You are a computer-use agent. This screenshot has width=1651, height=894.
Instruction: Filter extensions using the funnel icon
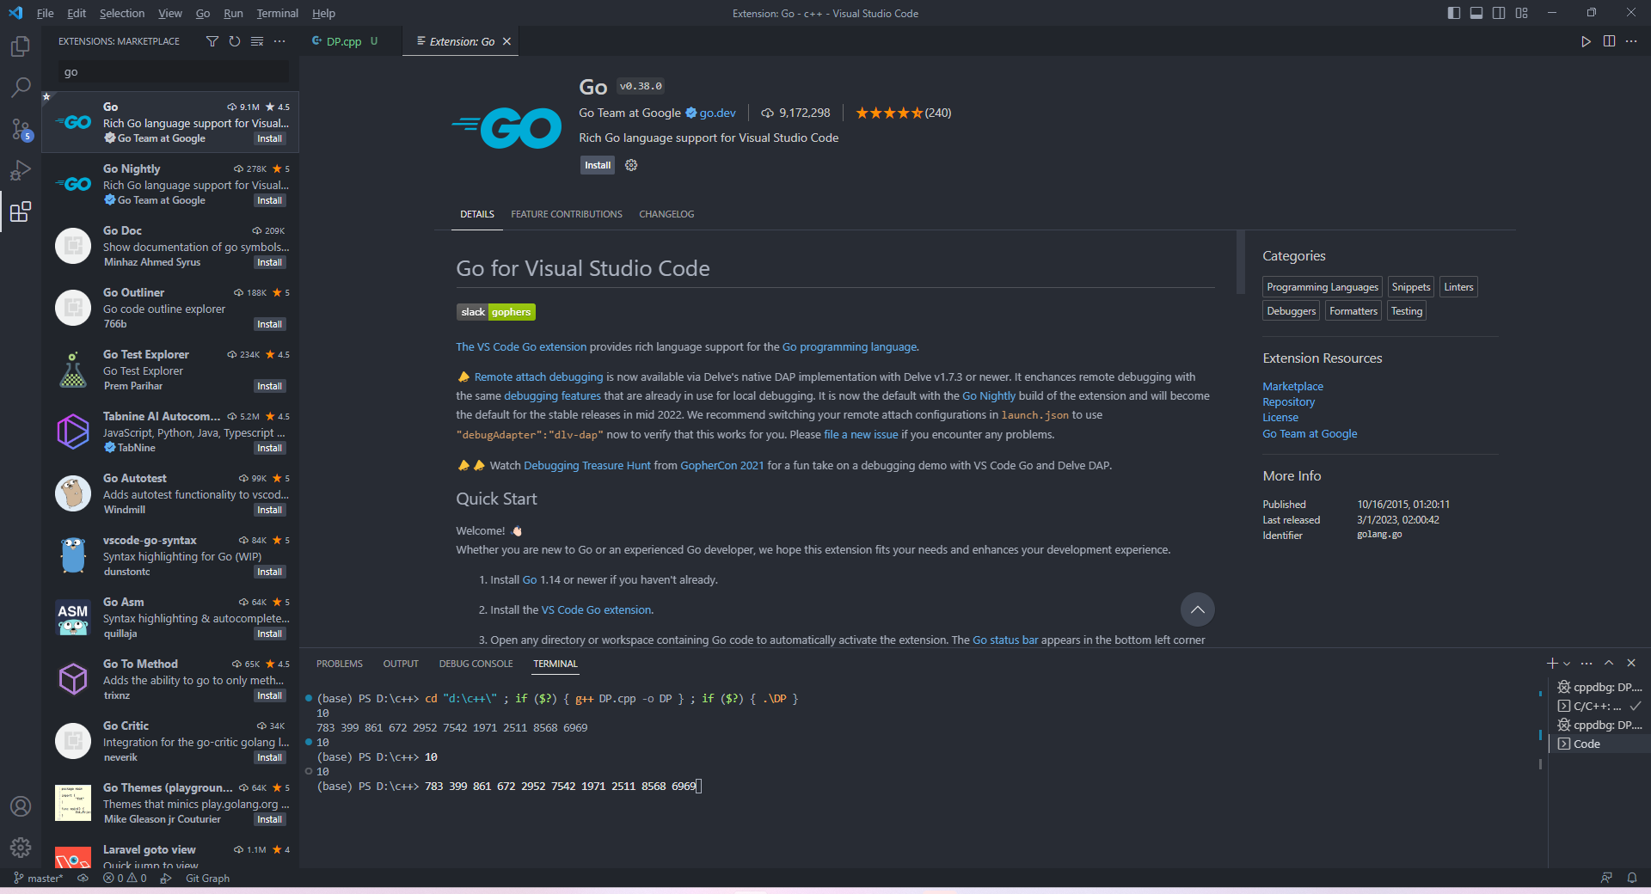[212, 41]
